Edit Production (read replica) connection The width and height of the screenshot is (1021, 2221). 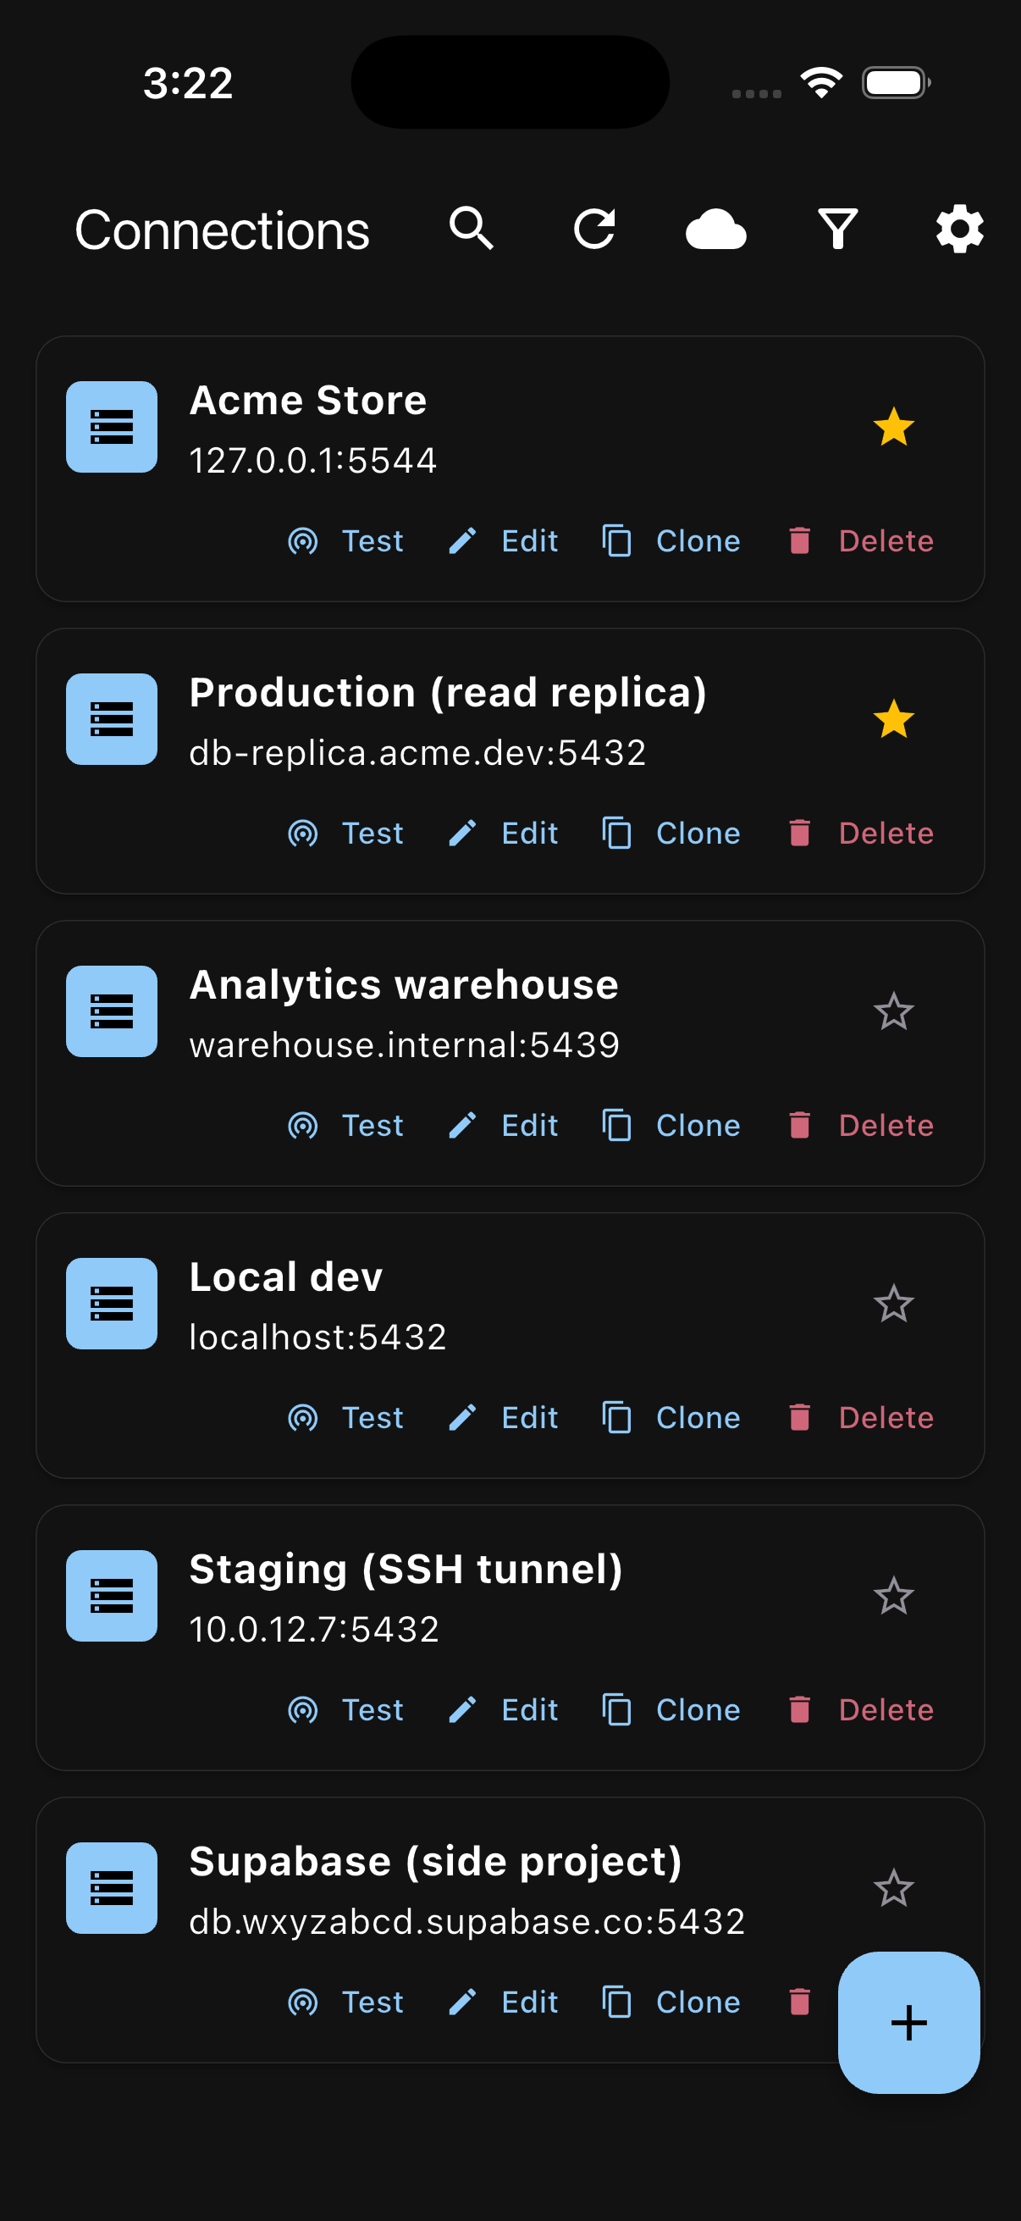pyautogui.click(x=503, y=834)
